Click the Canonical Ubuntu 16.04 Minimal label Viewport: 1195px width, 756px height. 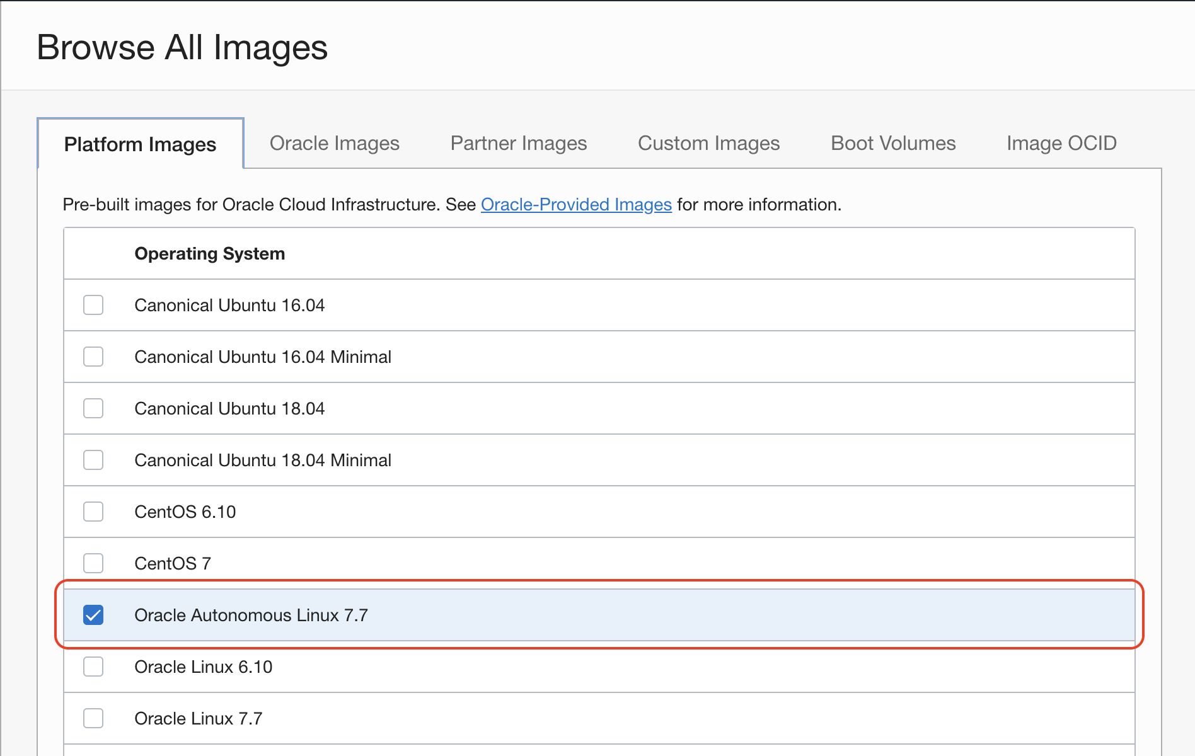(263, 357)
